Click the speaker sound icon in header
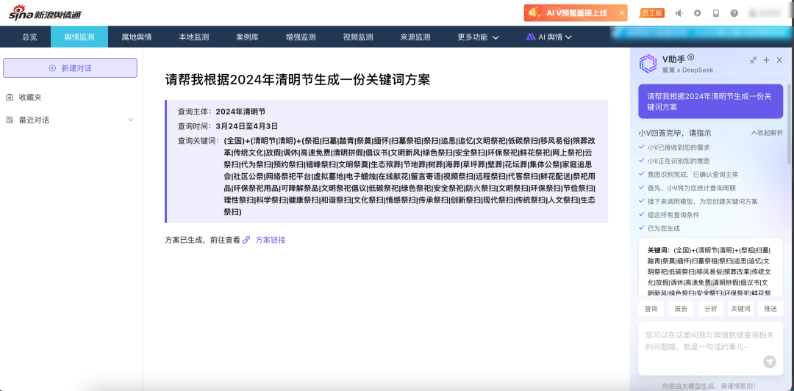 point(679,13)
